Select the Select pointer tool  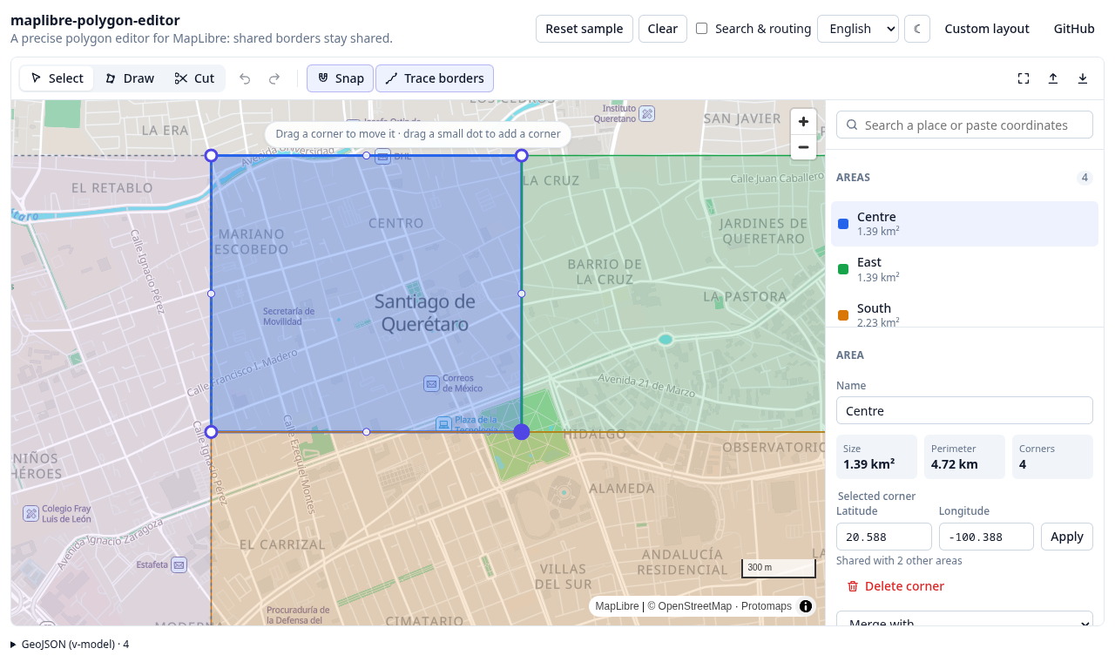click(x=57, y=78)
